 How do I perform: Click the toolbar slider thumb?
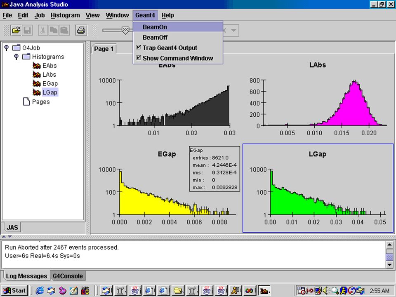click(125, 31)
